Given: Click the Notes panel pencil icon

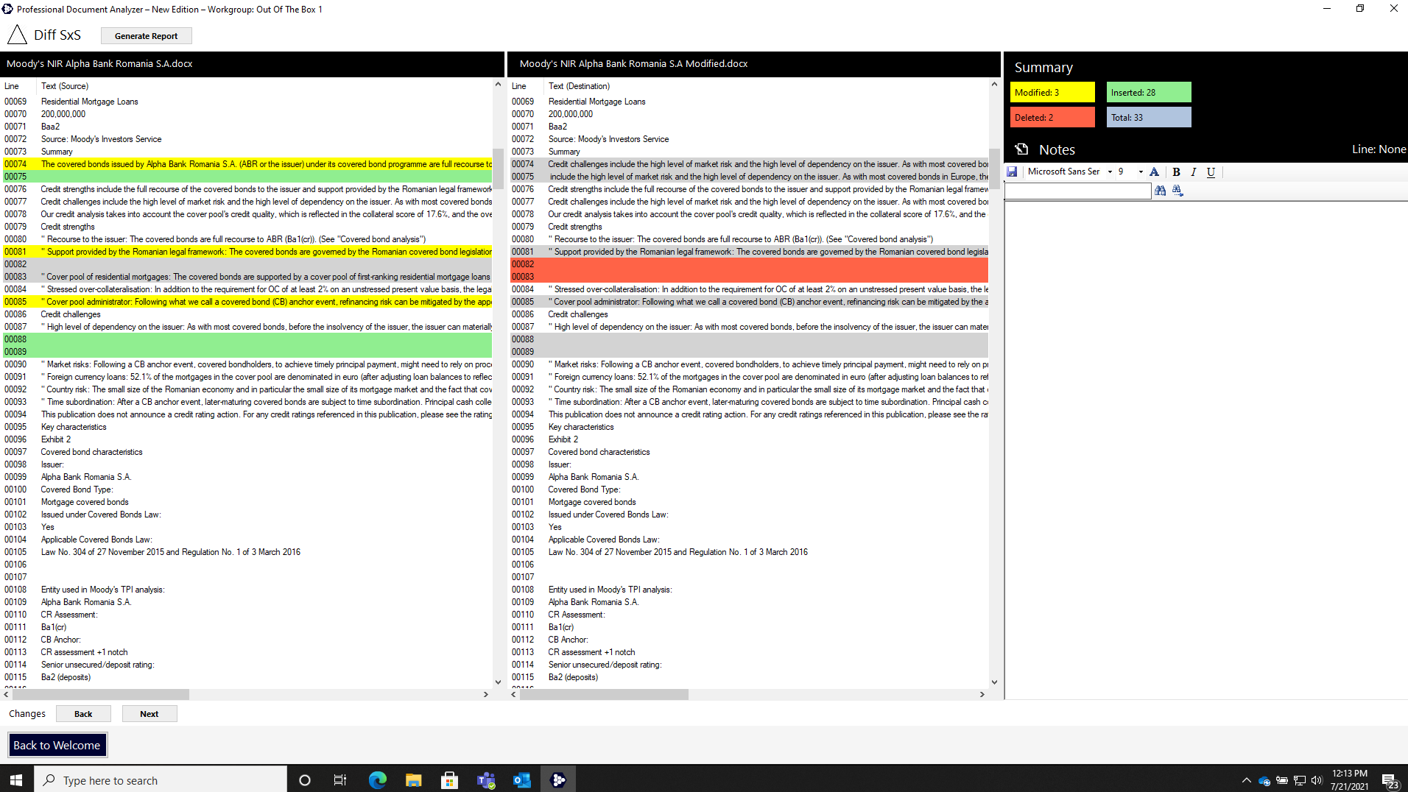Looking at the screenshot, I should (x=1022, y=149).
